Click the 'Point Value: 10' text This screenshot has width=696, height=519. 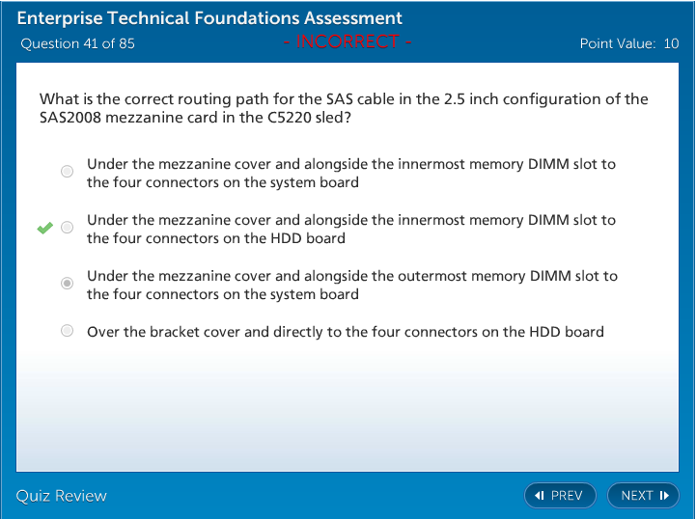coord(628,43)
